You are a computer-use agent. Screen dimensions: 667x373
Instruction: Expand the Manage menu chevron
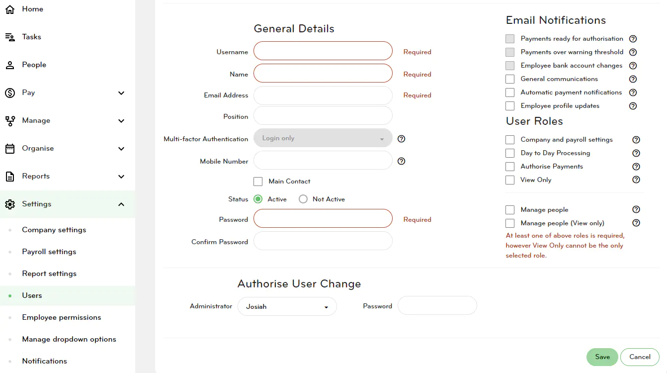[121, 121]
